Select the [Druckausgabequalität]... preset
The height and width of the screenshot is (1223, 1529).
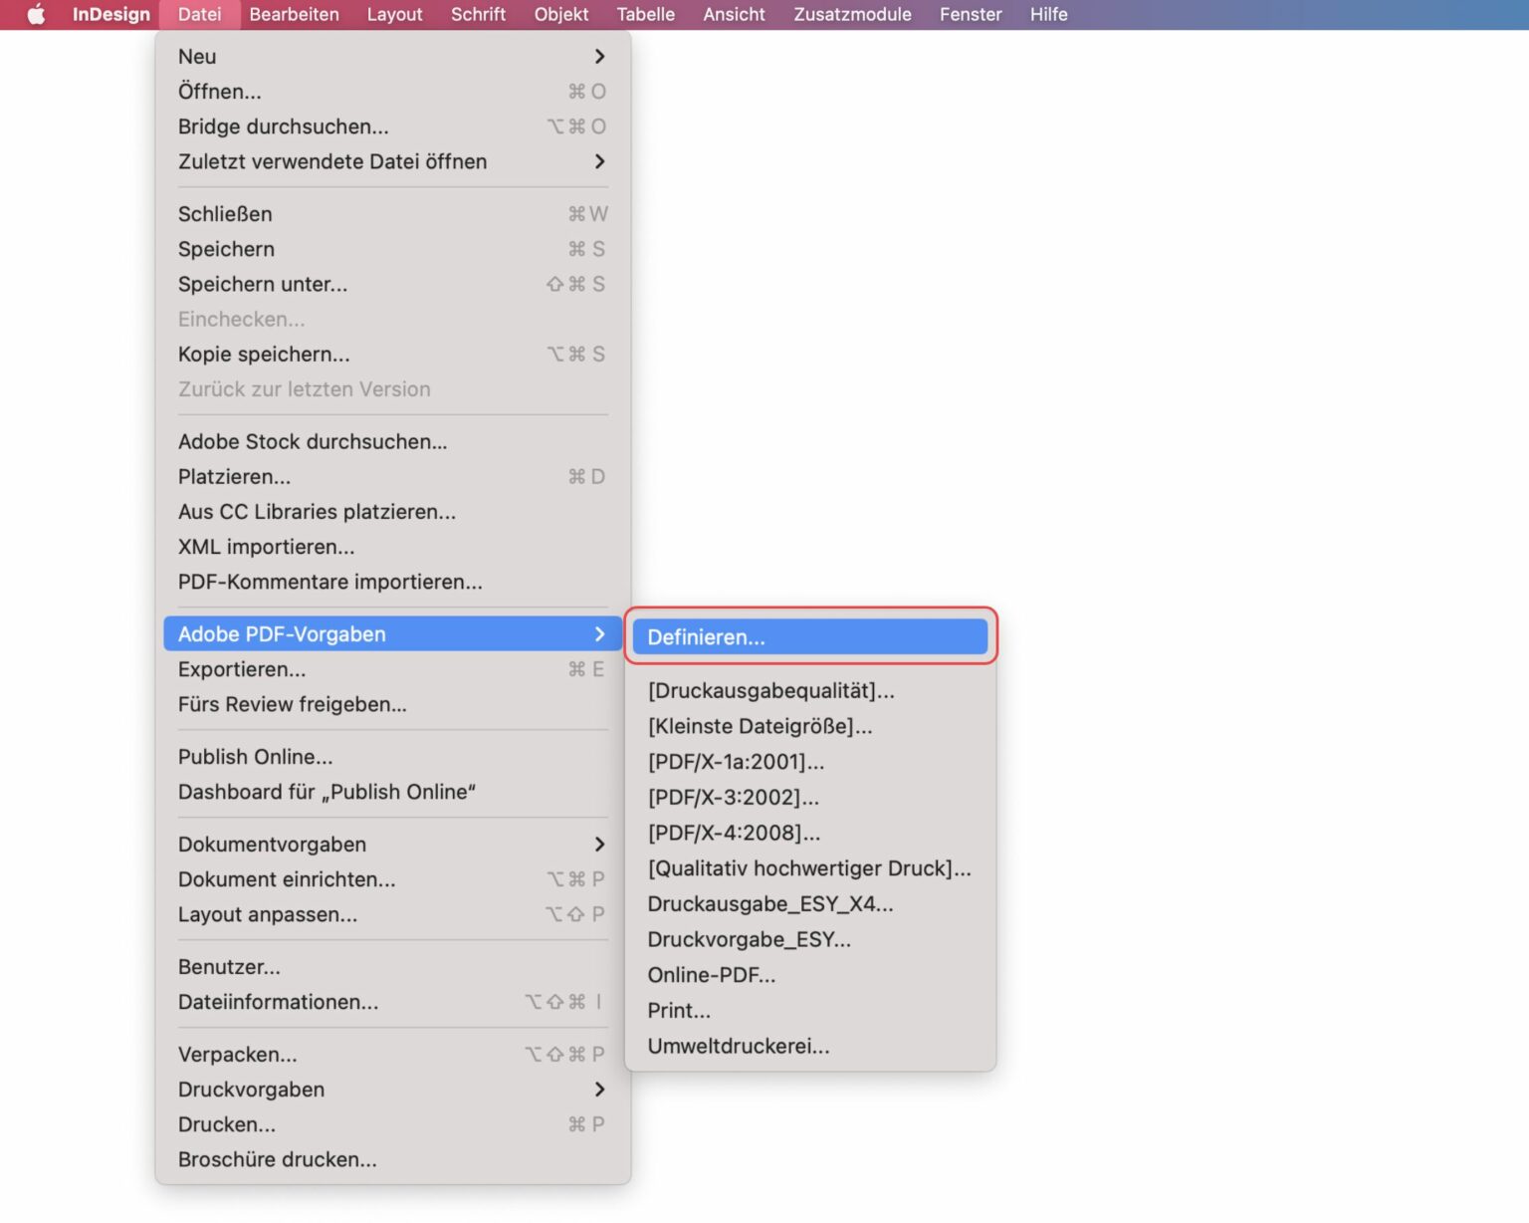[x=810, y=691]
